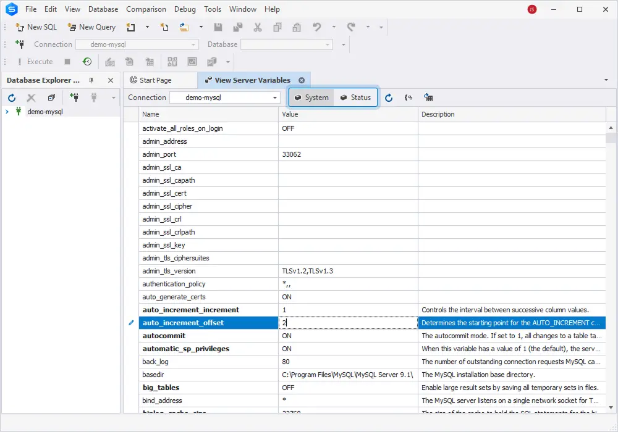Viewport: 618px width, 432px height.
Task: Sort by the Name column header
Action: pos(208,114)
